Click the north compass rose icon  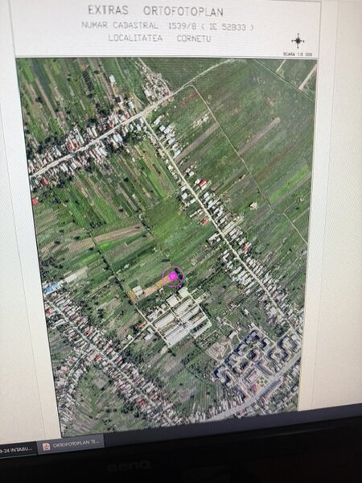tap(298, 41)
